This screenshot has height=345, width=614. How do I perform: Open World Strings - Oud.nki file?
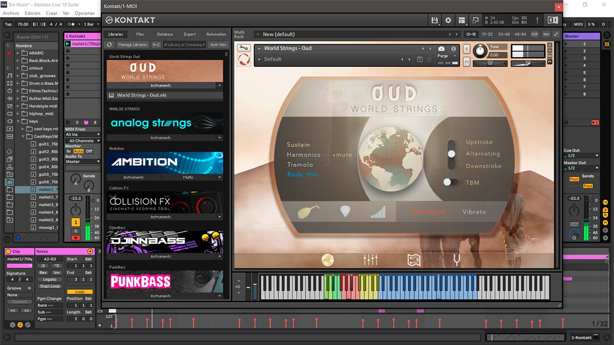coord(165,95)
